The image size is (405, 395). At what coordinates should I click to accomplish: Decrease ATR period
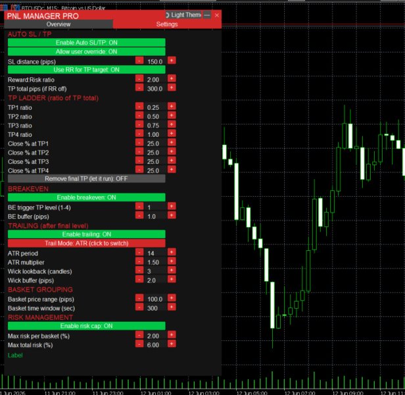coord(139,252)
